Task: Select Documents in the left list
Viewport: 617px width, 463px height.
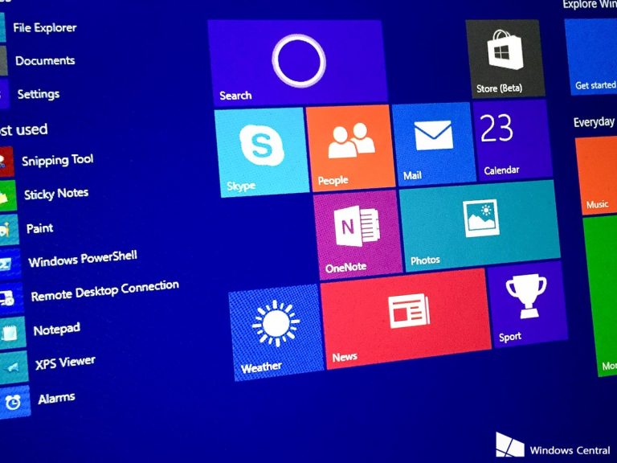Action: coord(44,60)
